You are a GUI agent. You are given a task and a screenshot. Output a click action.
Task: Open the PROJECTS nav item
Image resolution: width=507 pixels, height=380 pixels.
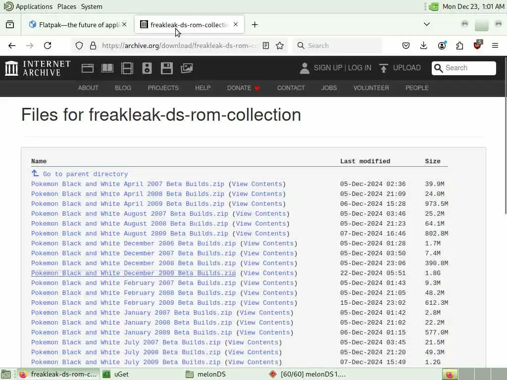pos(163,88)
